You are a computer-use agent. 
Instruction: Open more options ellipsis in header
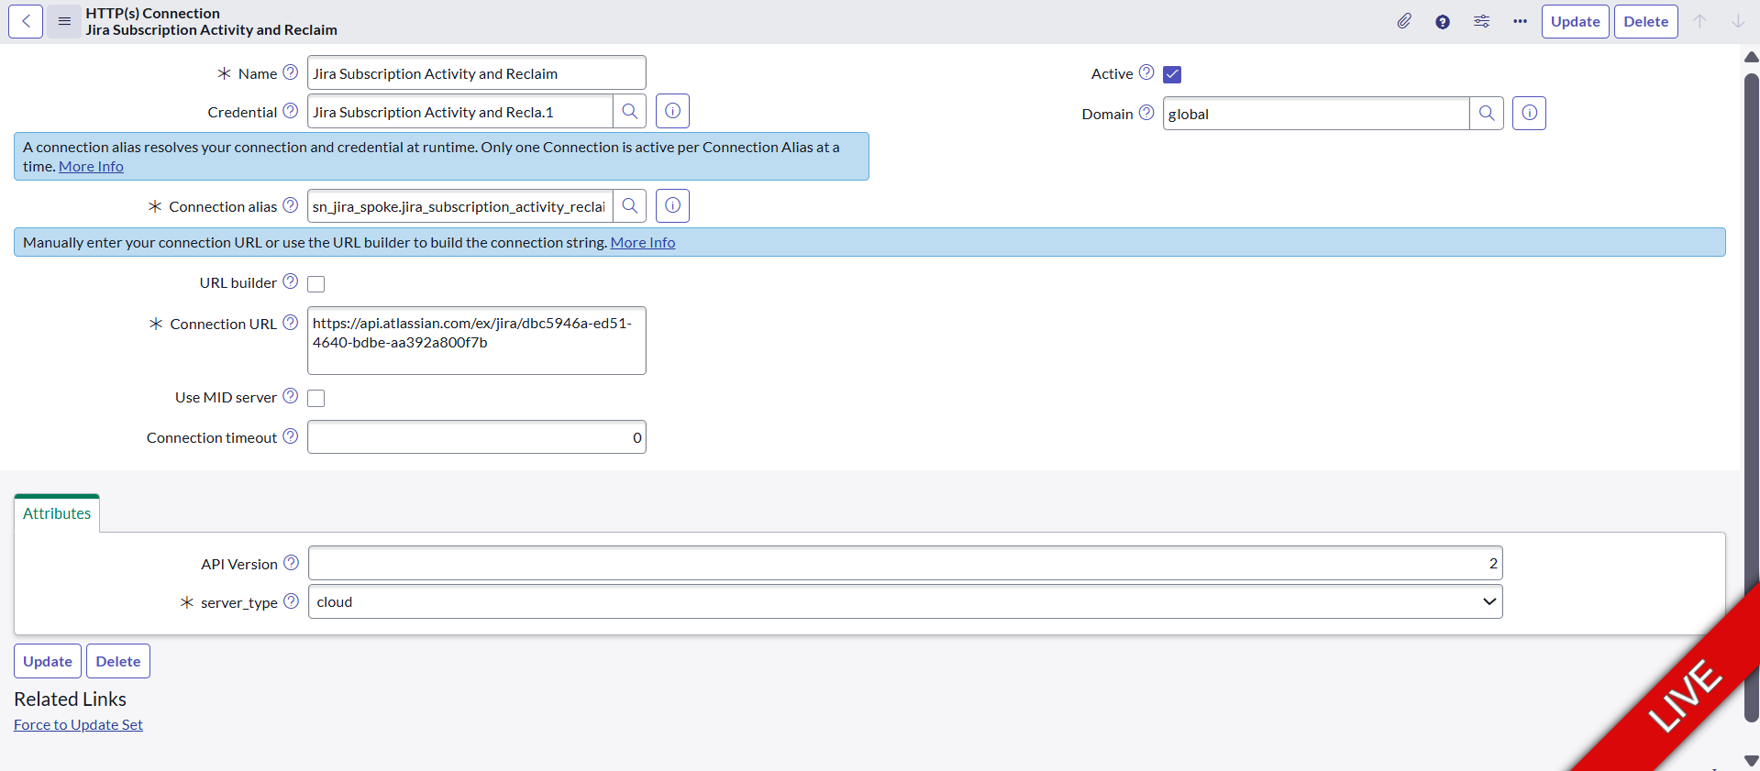1520,22
